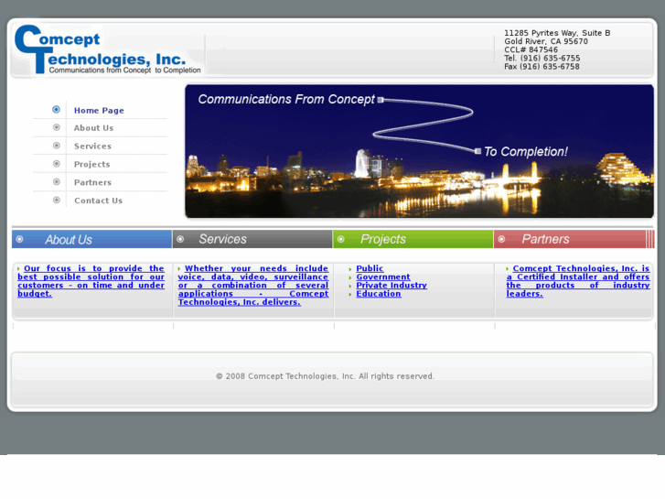
Task: Go to Services in the side menu
Action: (x=92, y=146)
